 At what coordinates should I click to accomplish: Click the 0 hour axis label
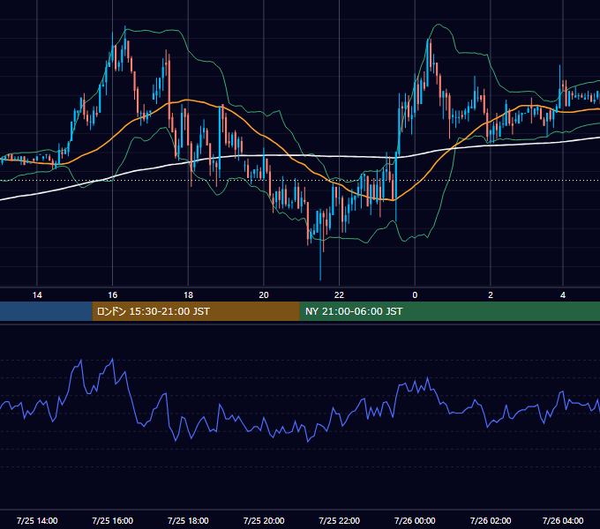415,295
